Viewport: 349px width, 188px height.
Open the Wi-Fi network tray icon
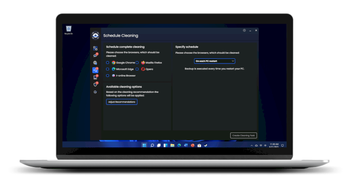[x=261, y=146]
